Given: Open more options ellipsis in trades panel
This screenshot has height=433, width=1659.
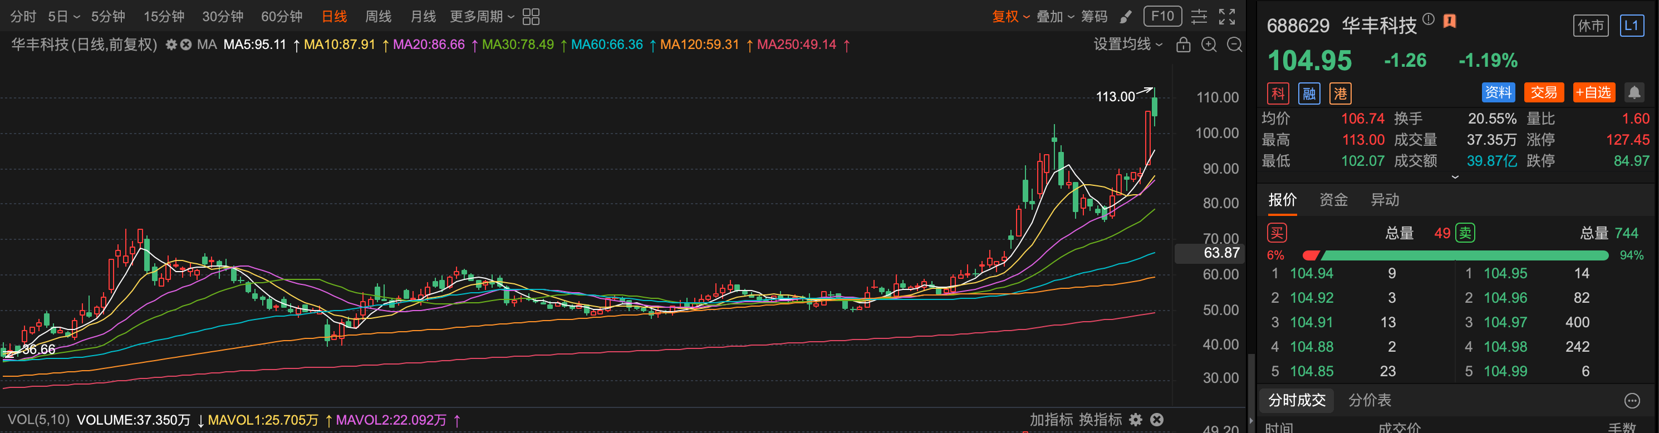Looking at the screenshot, I should [1631, 401].
